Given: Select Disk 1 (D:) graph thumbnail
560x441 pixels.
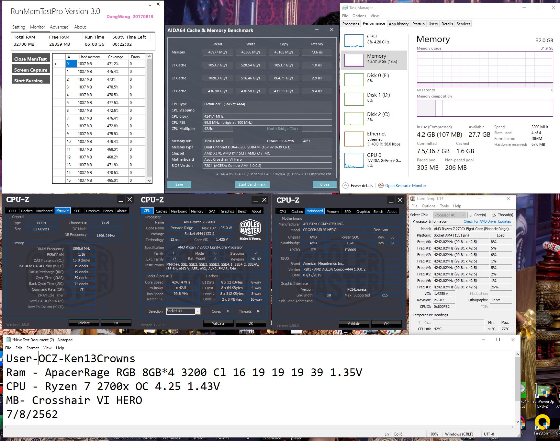Looking at the screenshot, I should coord(354,99).
